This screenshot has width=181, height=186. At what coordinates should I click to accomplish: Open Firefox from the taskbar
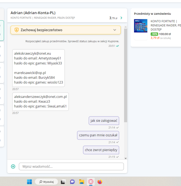pyautogui.click(x=100, y=182)
